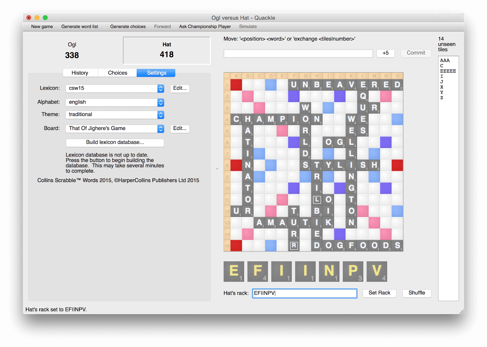Click Commit to submit the move
487x347 pixels.
click(x=416, y=53)
